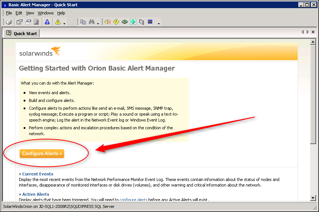Click the title bar application icon

(x=5, y=5)
